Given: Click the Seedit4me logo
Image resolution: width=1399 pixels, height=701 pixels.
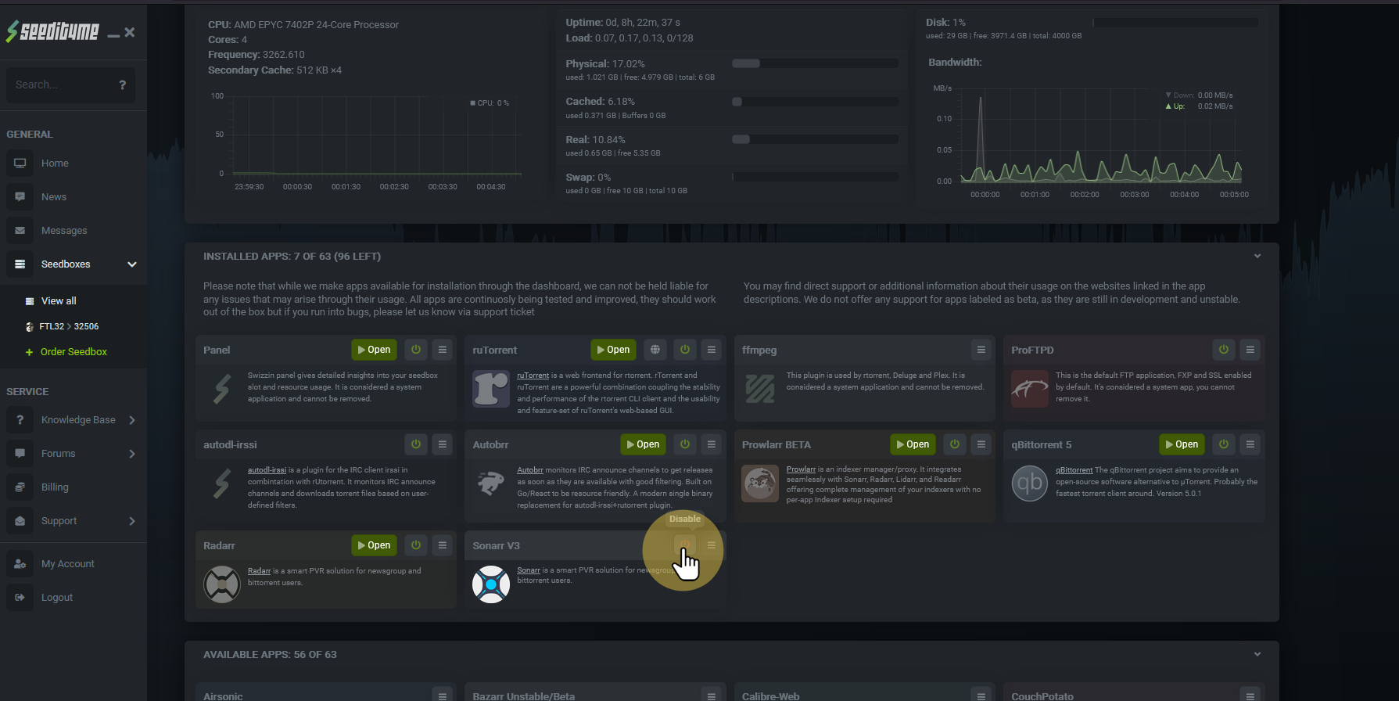Looking at the screenshot, I should (x=52, y=31).
